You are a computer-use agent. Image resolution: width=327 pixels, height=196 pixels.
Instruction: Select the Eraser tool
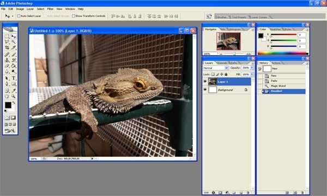[7, 66]
